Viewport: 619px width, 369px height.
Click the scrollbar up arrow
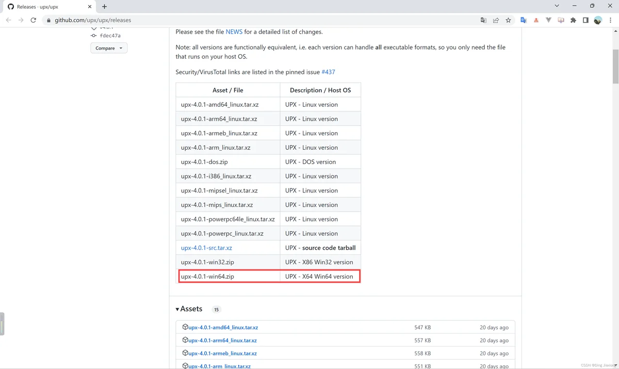point(615,31)
